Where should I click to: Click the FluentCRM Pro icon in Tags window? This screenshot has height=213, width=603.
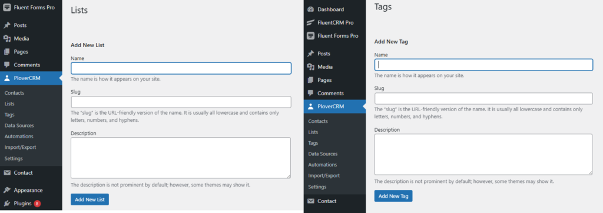coord(311,22)
